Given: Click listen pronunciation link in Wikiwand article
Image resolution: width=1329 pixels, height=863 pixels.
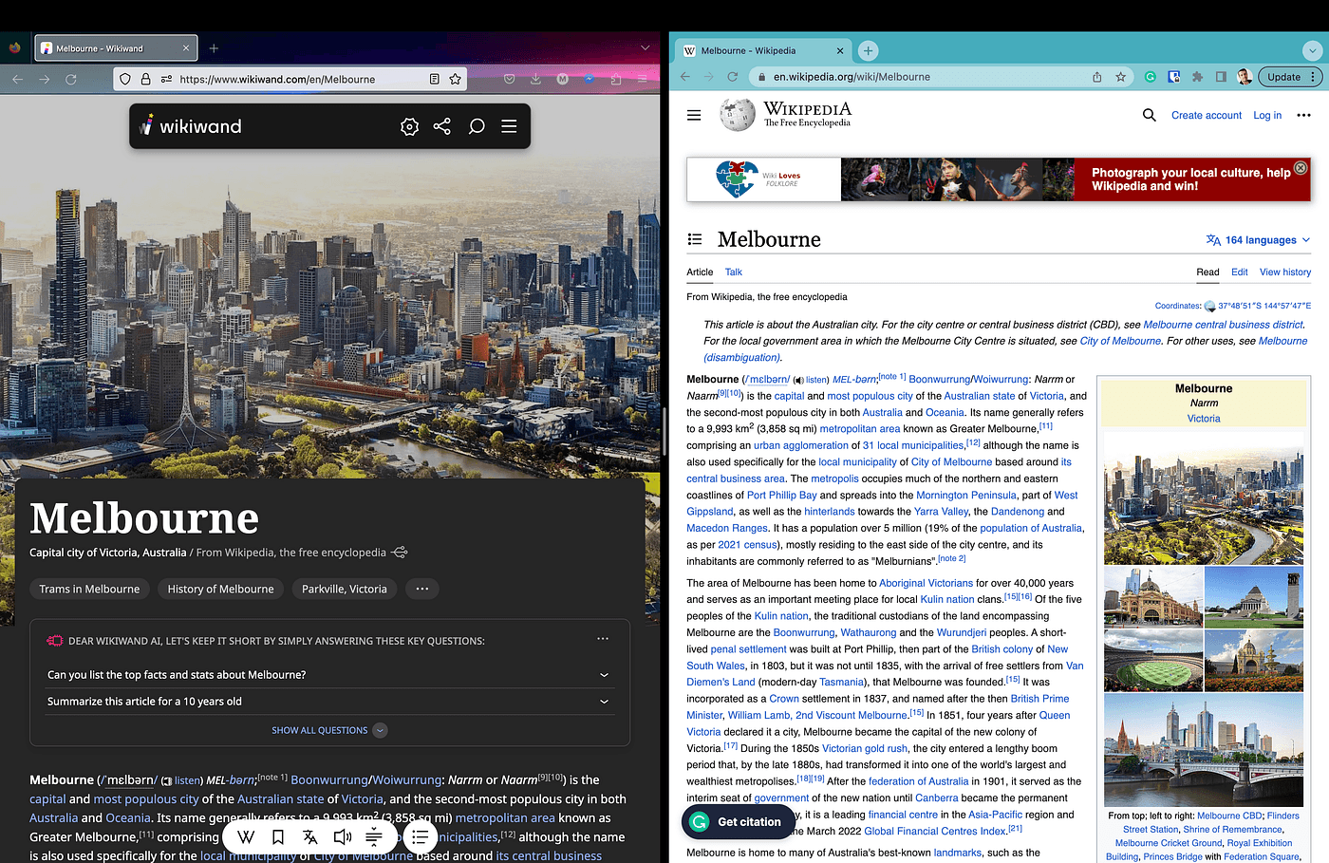Looking at the screenshot, I should click(x=188, y=780).
